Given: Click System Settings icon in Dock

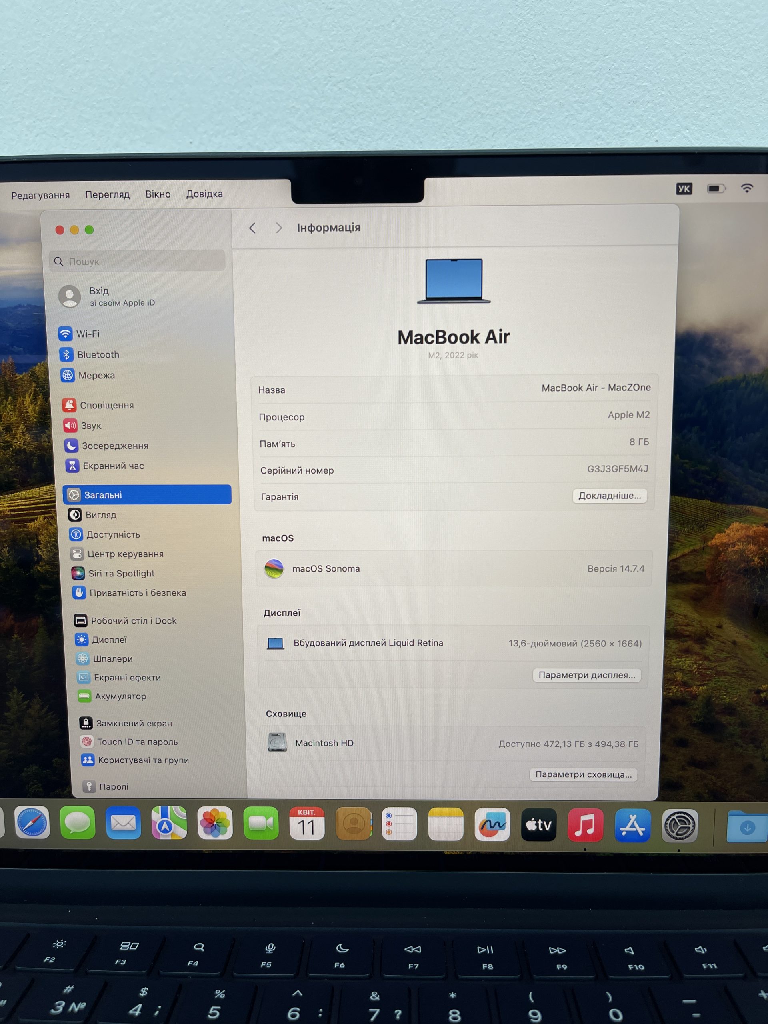Looking at the screenshot, I should 679,826.
